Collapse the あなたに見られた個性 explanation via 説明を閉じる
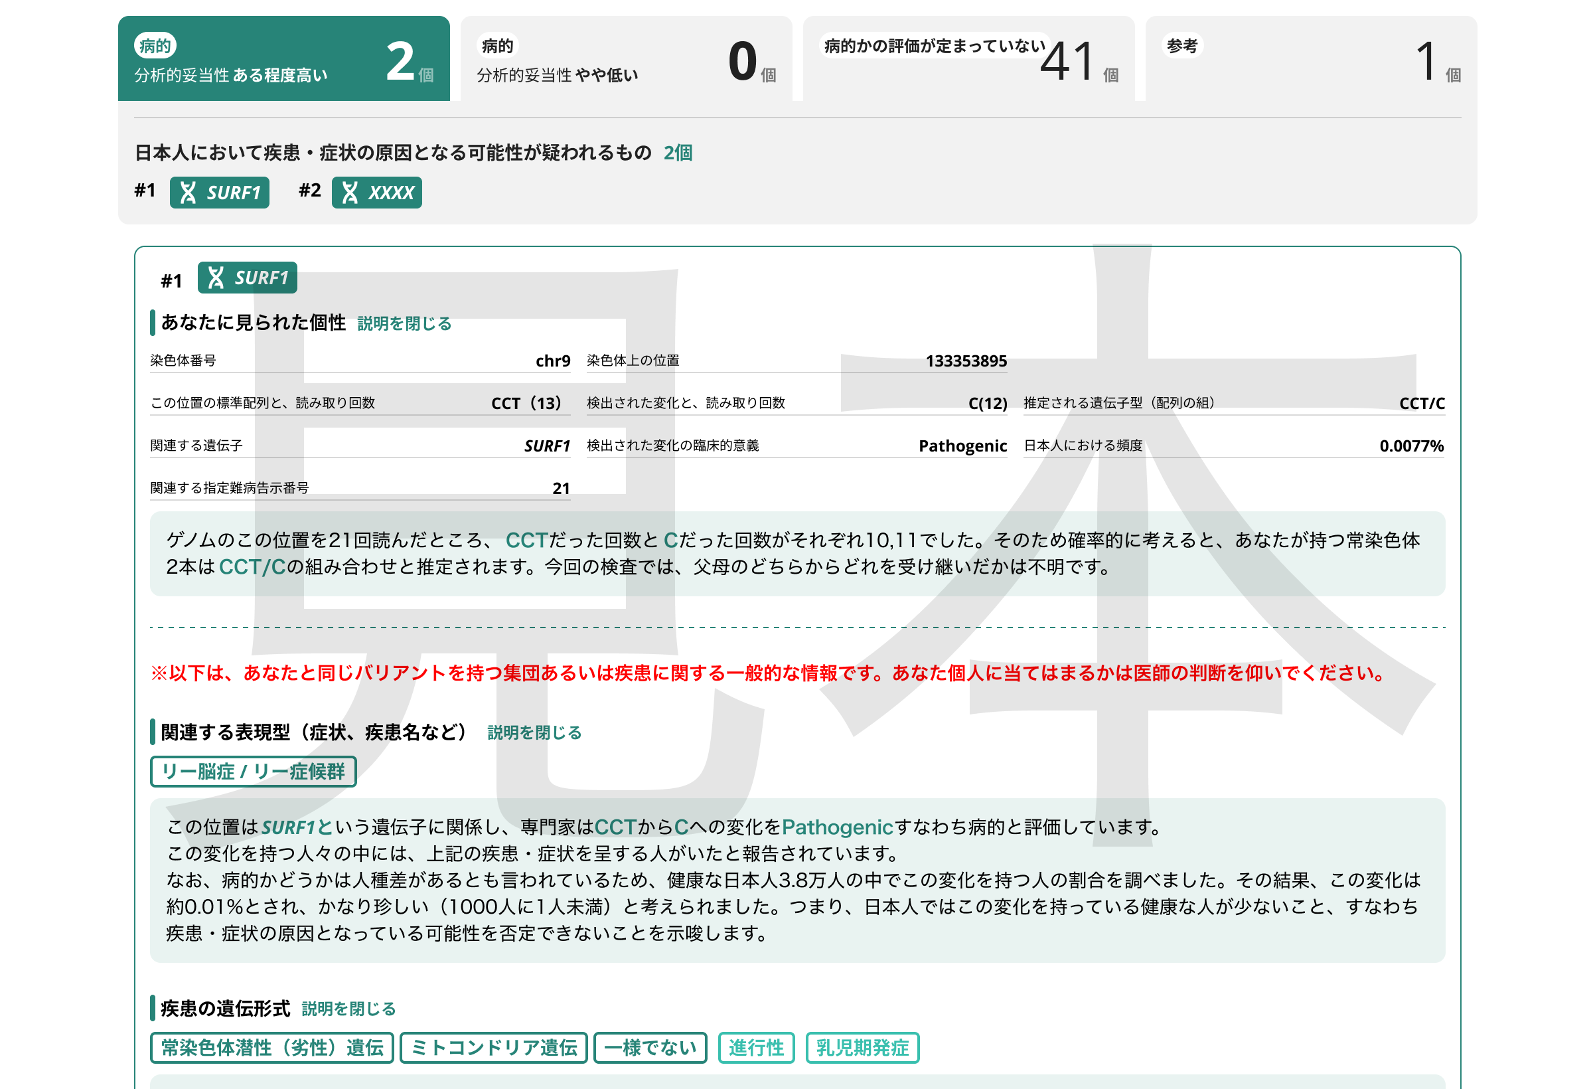This screenshot has height=1089, width=1593. pos(404,323)
